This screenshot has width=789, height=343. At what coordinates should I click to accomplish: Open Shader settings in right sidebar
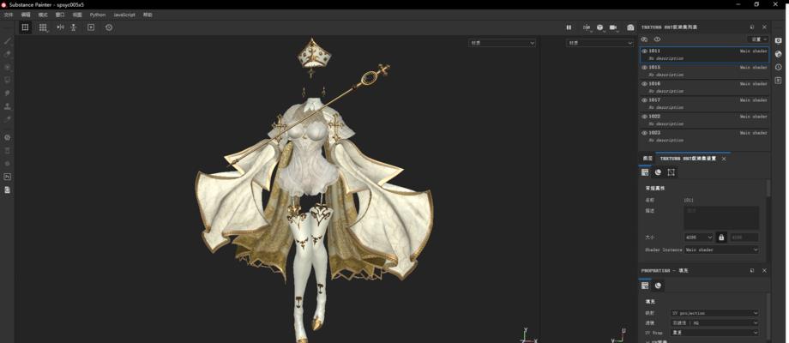click(x=779, y=54)
